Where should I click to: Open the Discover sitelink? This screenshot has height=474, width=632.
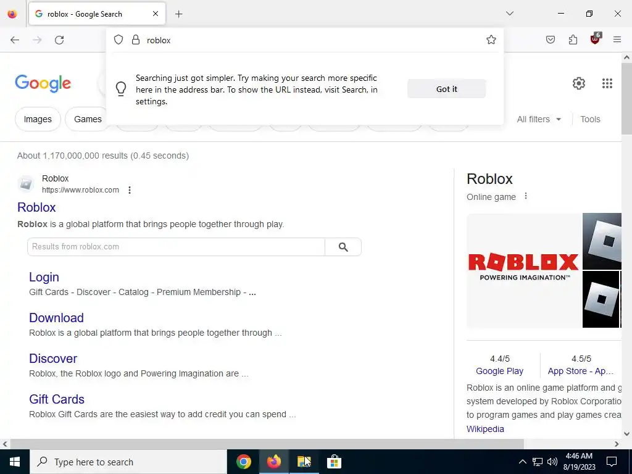pos(53,359)
